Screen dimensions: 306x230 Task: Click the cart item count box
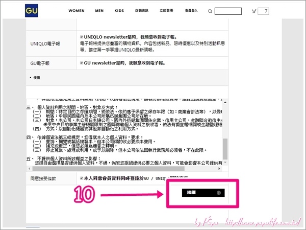263,11
